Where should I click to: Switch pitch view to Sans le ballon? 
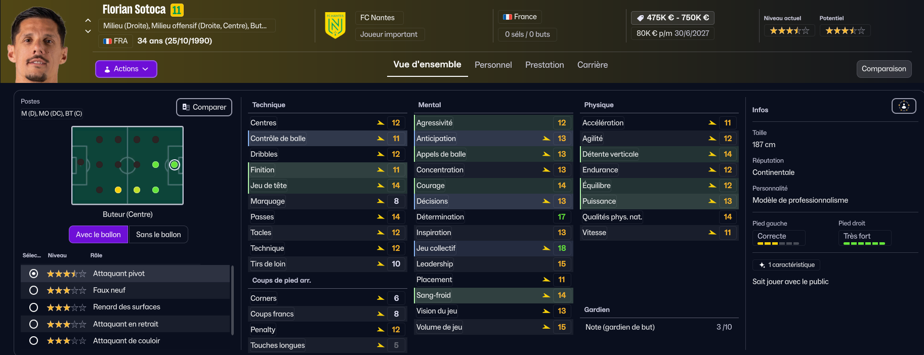click(158, 235)
